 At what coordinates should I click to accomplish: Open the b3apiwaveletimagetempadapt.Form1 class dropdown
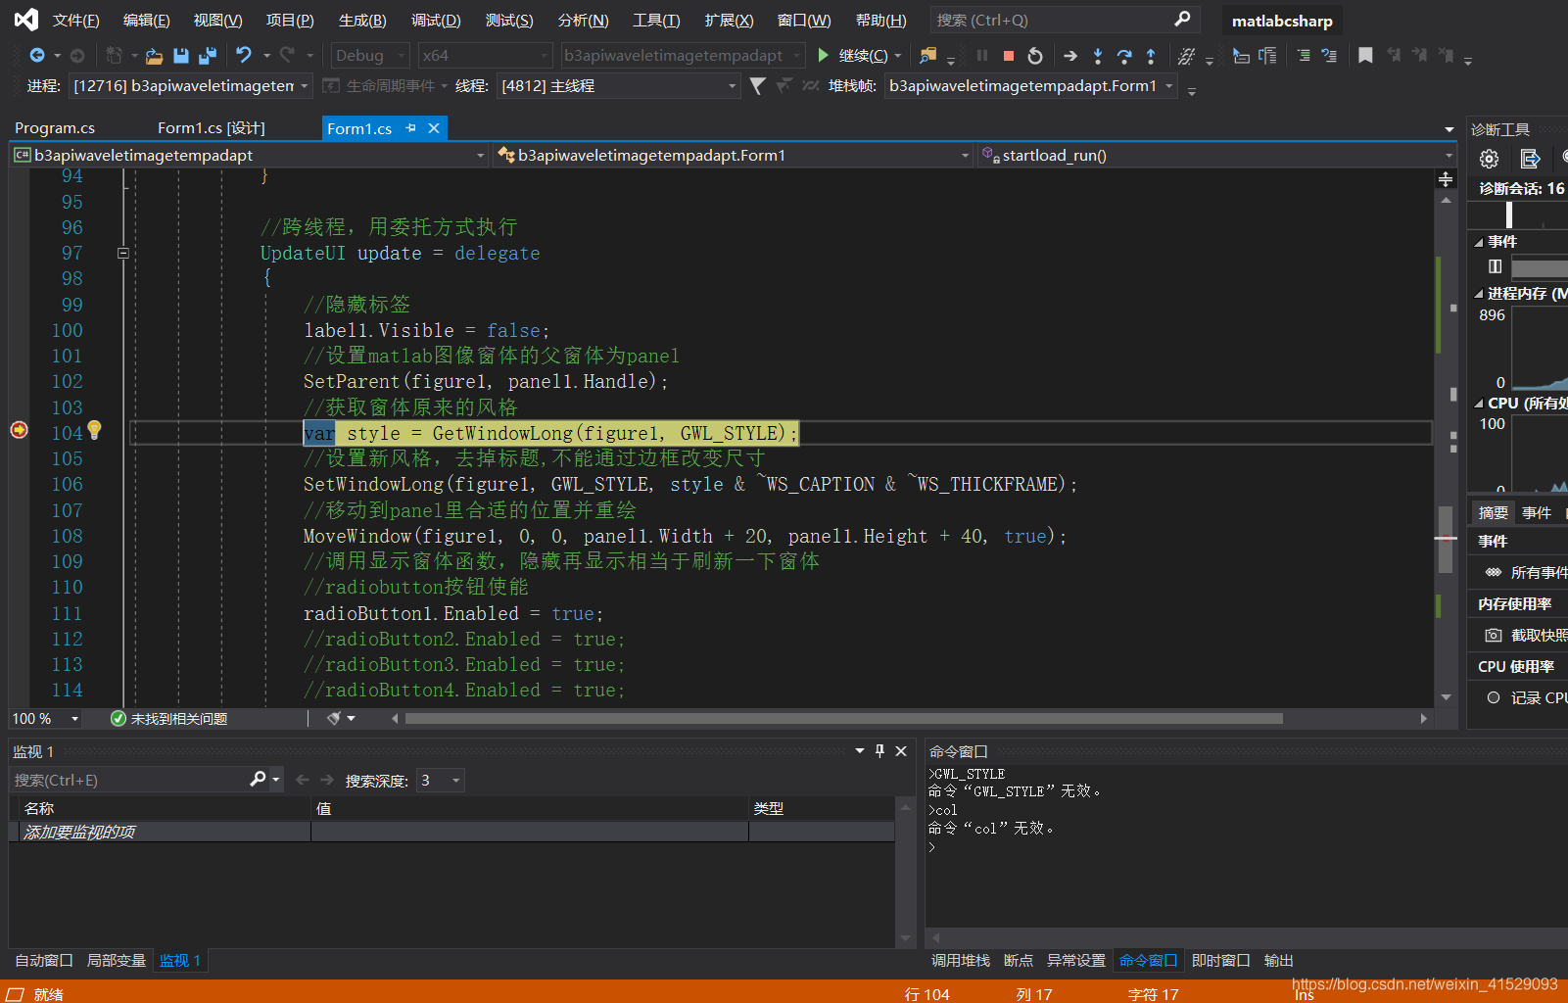[734, 156]
